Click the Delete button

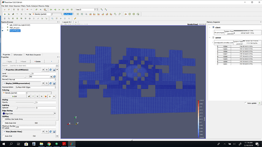tap(38, 61)
